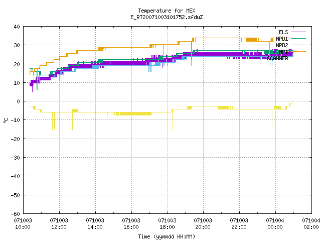
Task: Click the y-axis value -50
Action: click(16, 195)
